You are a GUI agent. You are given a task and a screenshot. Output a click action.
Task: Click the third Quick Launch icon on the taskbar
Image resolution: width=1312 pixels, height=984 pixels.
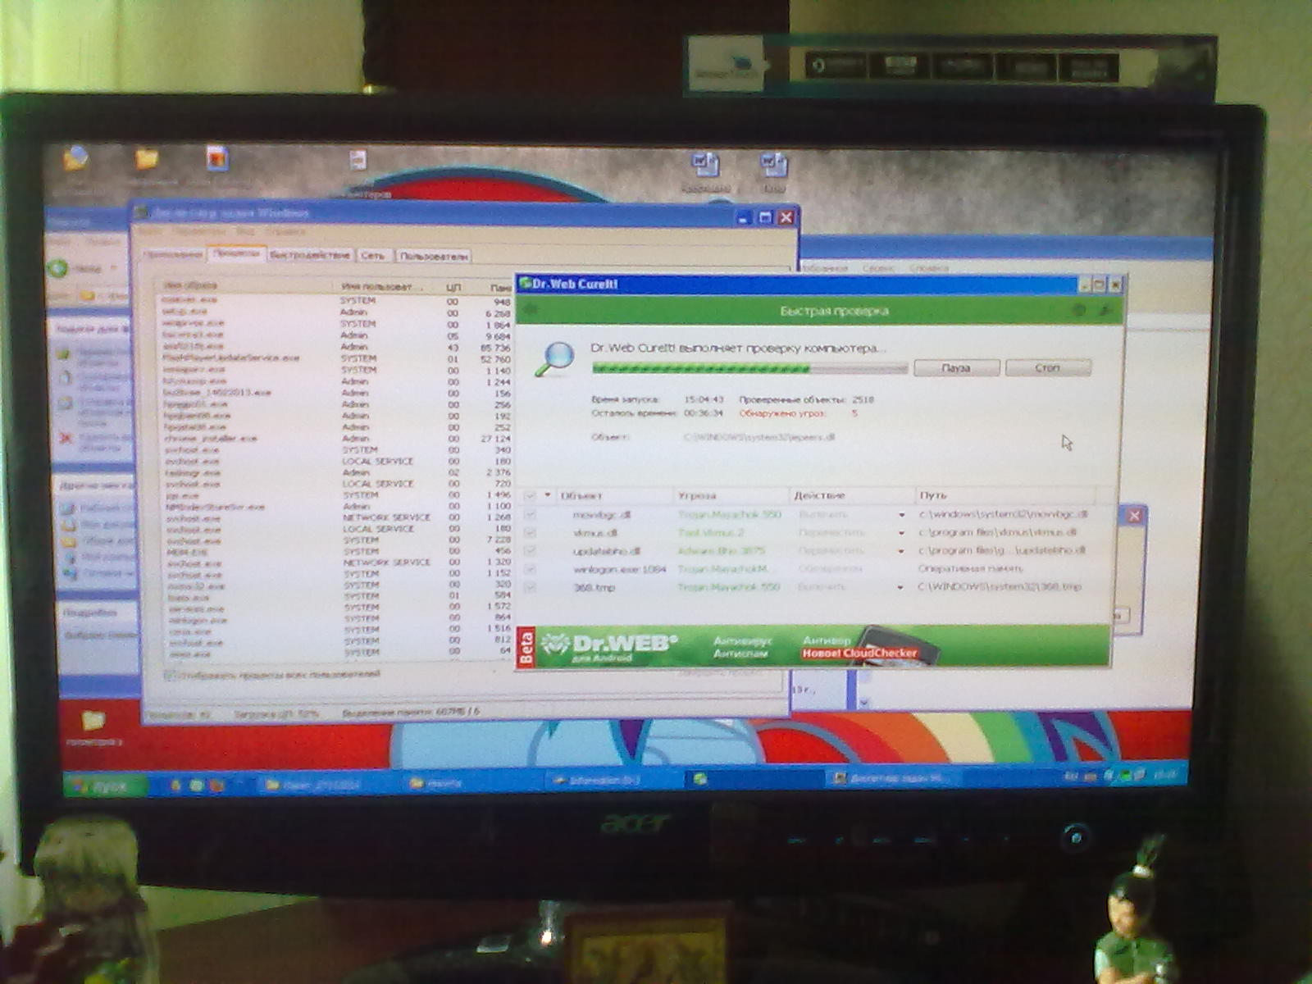pyautogui.click(x=216, y=786)
